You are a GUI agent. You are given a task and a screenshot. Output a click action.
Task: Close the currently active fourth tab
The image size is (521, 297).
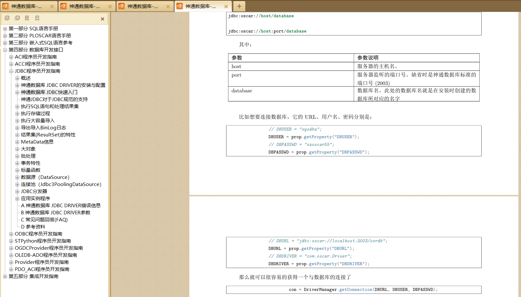pos(226,6)
